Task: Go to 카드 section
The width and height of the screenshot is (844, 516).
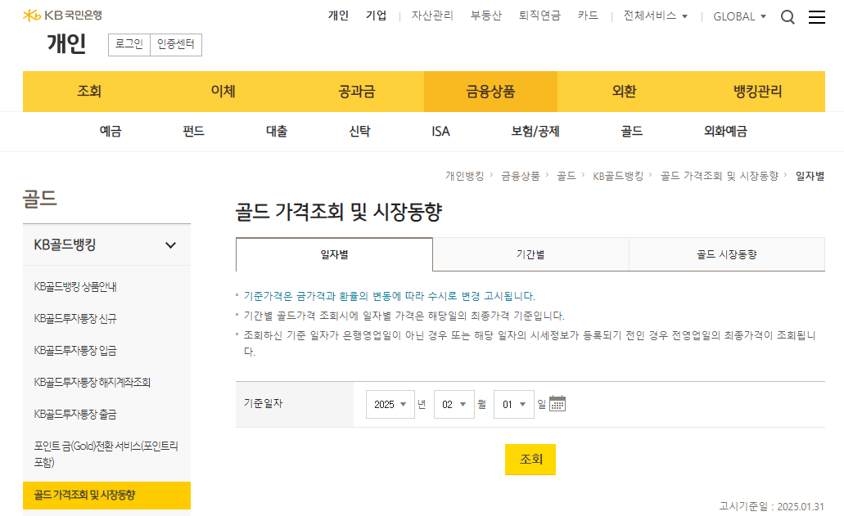Action: pyautogui.click(x=588, y=16)
